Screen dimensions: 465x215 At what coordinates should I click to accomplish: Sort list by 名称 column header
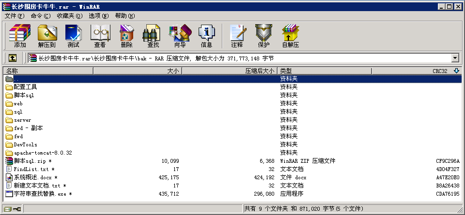[47, 71]
